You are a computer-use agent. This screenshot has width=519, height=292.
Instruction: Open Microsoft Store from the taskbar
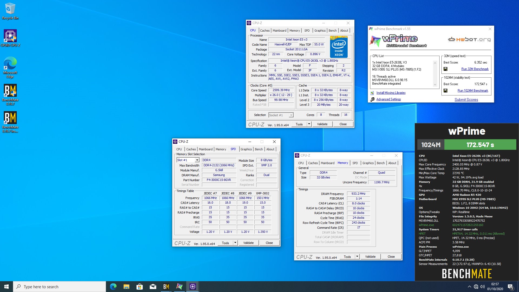(x=139, y=287)
